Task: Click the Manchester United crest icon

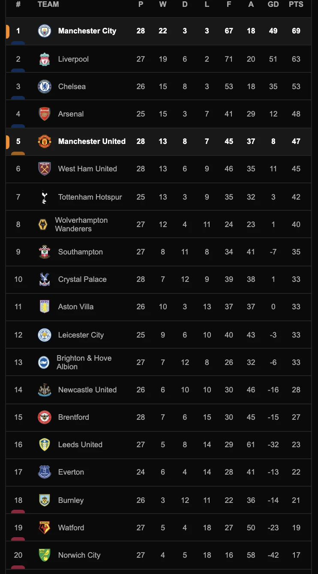Action: tap(45, 141)
